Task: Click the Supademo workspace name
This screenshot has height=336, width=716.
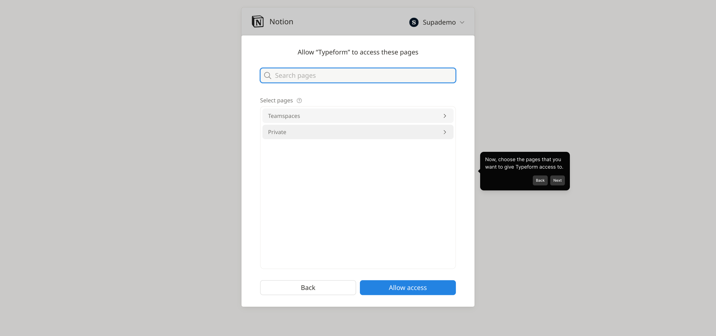Action: tap(439, 22)
